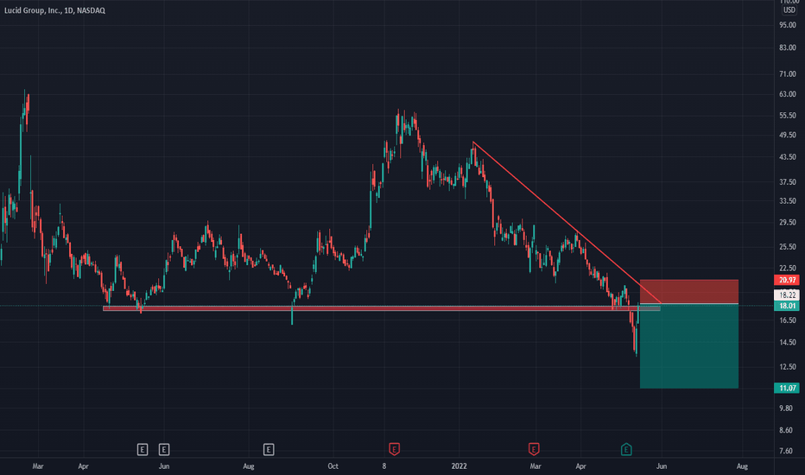The height and width of the screenshot is (475, 805).
Task: Click the 25.50 price axis label
Action: (788, 247)
